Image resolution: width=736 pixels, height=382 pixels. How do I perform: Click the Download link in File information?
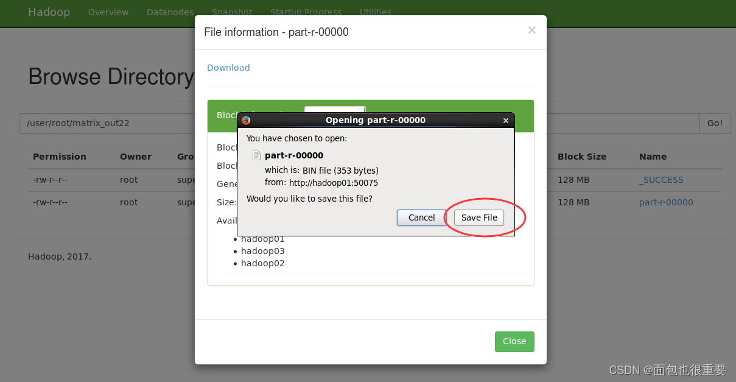[228, 68]
